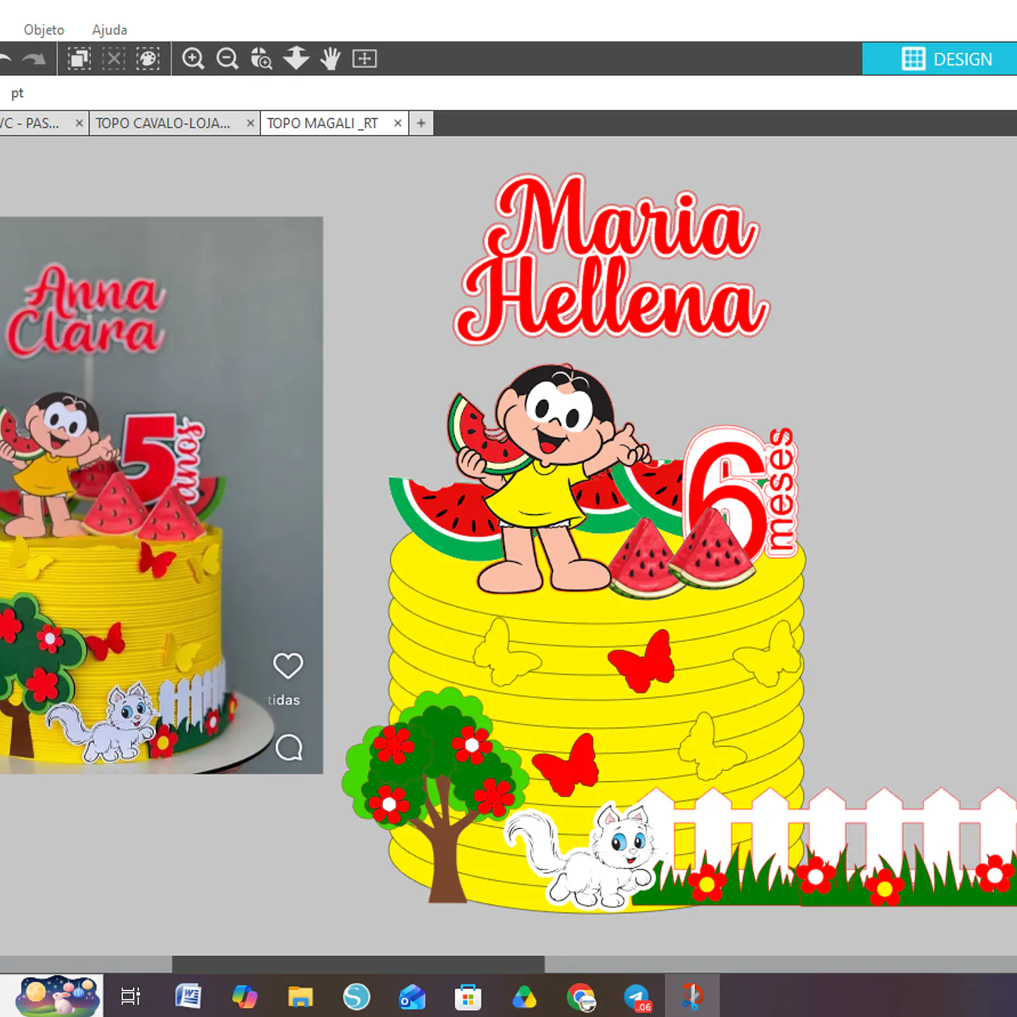
Task: Select the Pan hand tool
Action: click(x=330, y=59)
